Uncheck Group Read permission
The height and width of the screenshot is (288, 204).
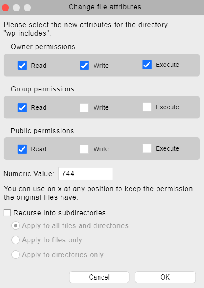(x=22, y=108)
